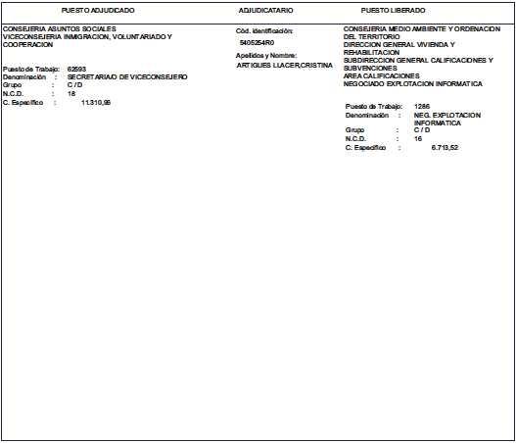Image resolution: width=516 pixels, height=443 pixels.
Task: Select awarded post N.C.D. value 18
Action: 71,93
